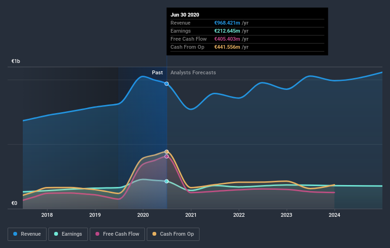Select the 2024 x-axis label
This screenshot has width=390, height=248.
coord(334,215)
